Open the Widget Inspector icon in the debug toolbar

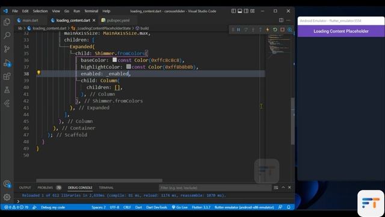pos(290,30)
